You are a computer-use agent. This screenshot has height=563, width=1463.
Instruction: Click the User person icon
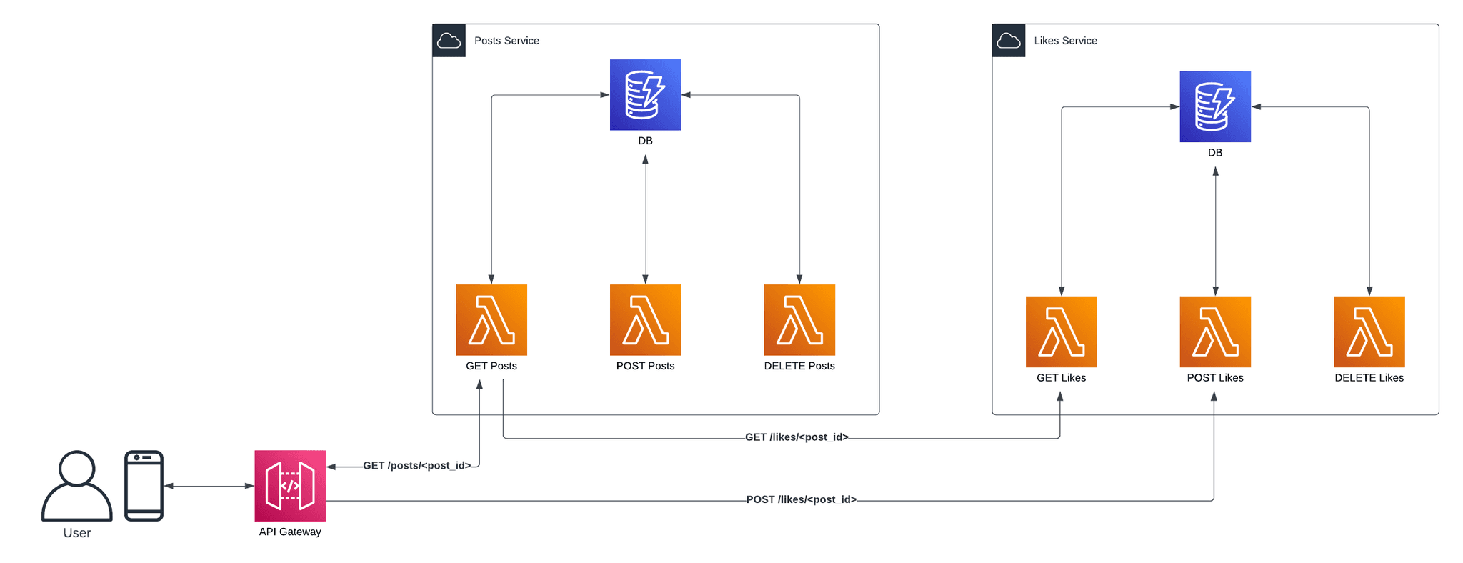pos(77,486)
